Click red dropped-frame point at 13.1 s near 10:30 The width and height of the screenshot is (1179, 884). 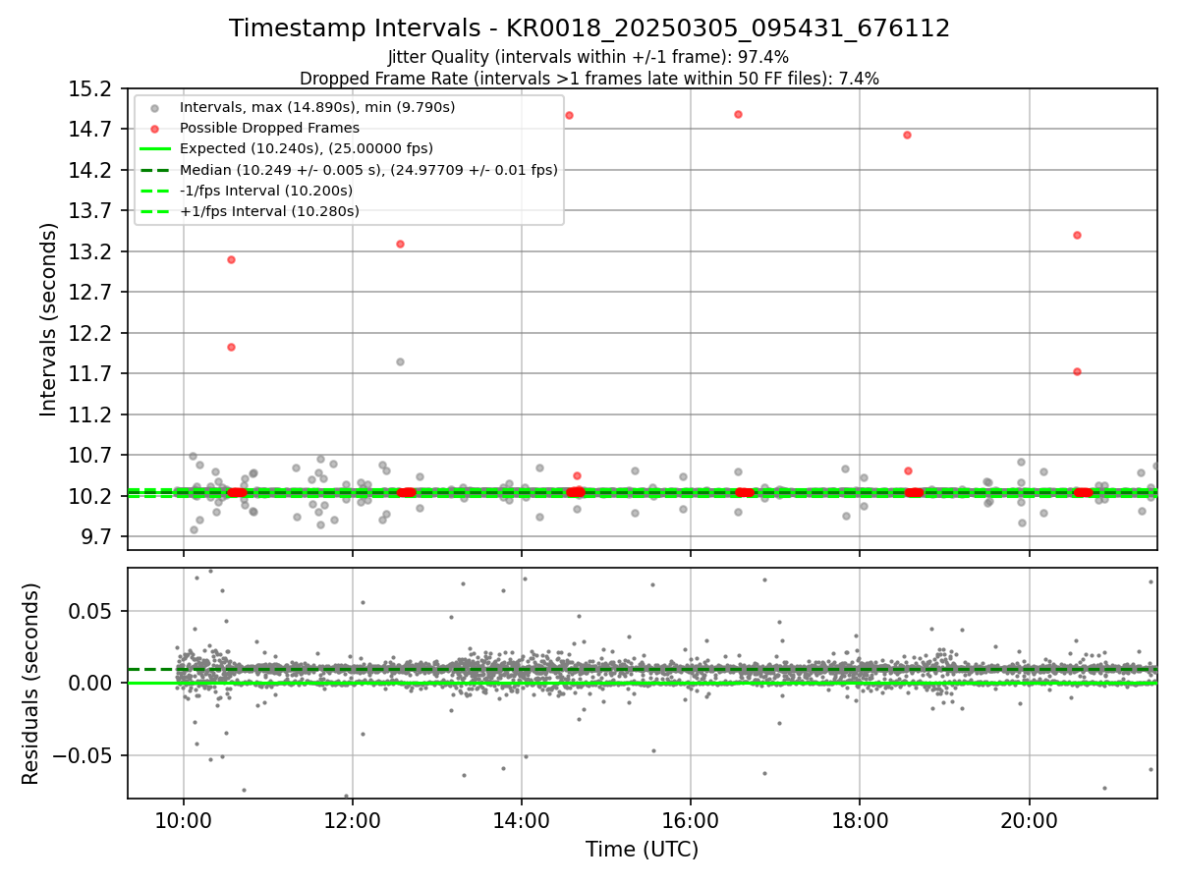(231, 259)
